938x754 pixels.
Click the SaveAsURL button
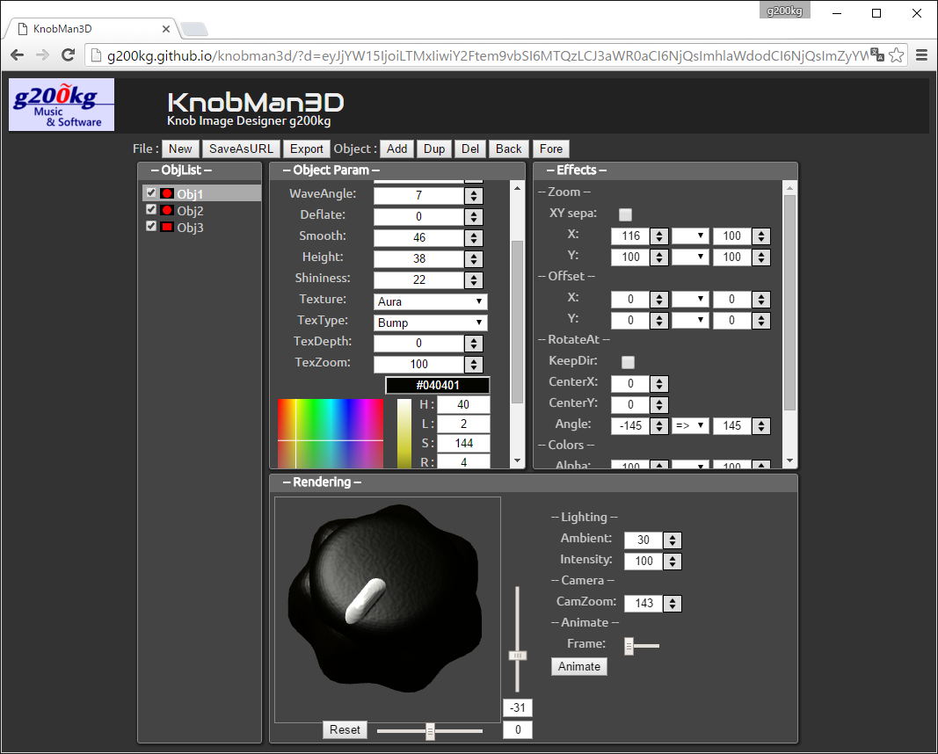[x=241, y=149]
